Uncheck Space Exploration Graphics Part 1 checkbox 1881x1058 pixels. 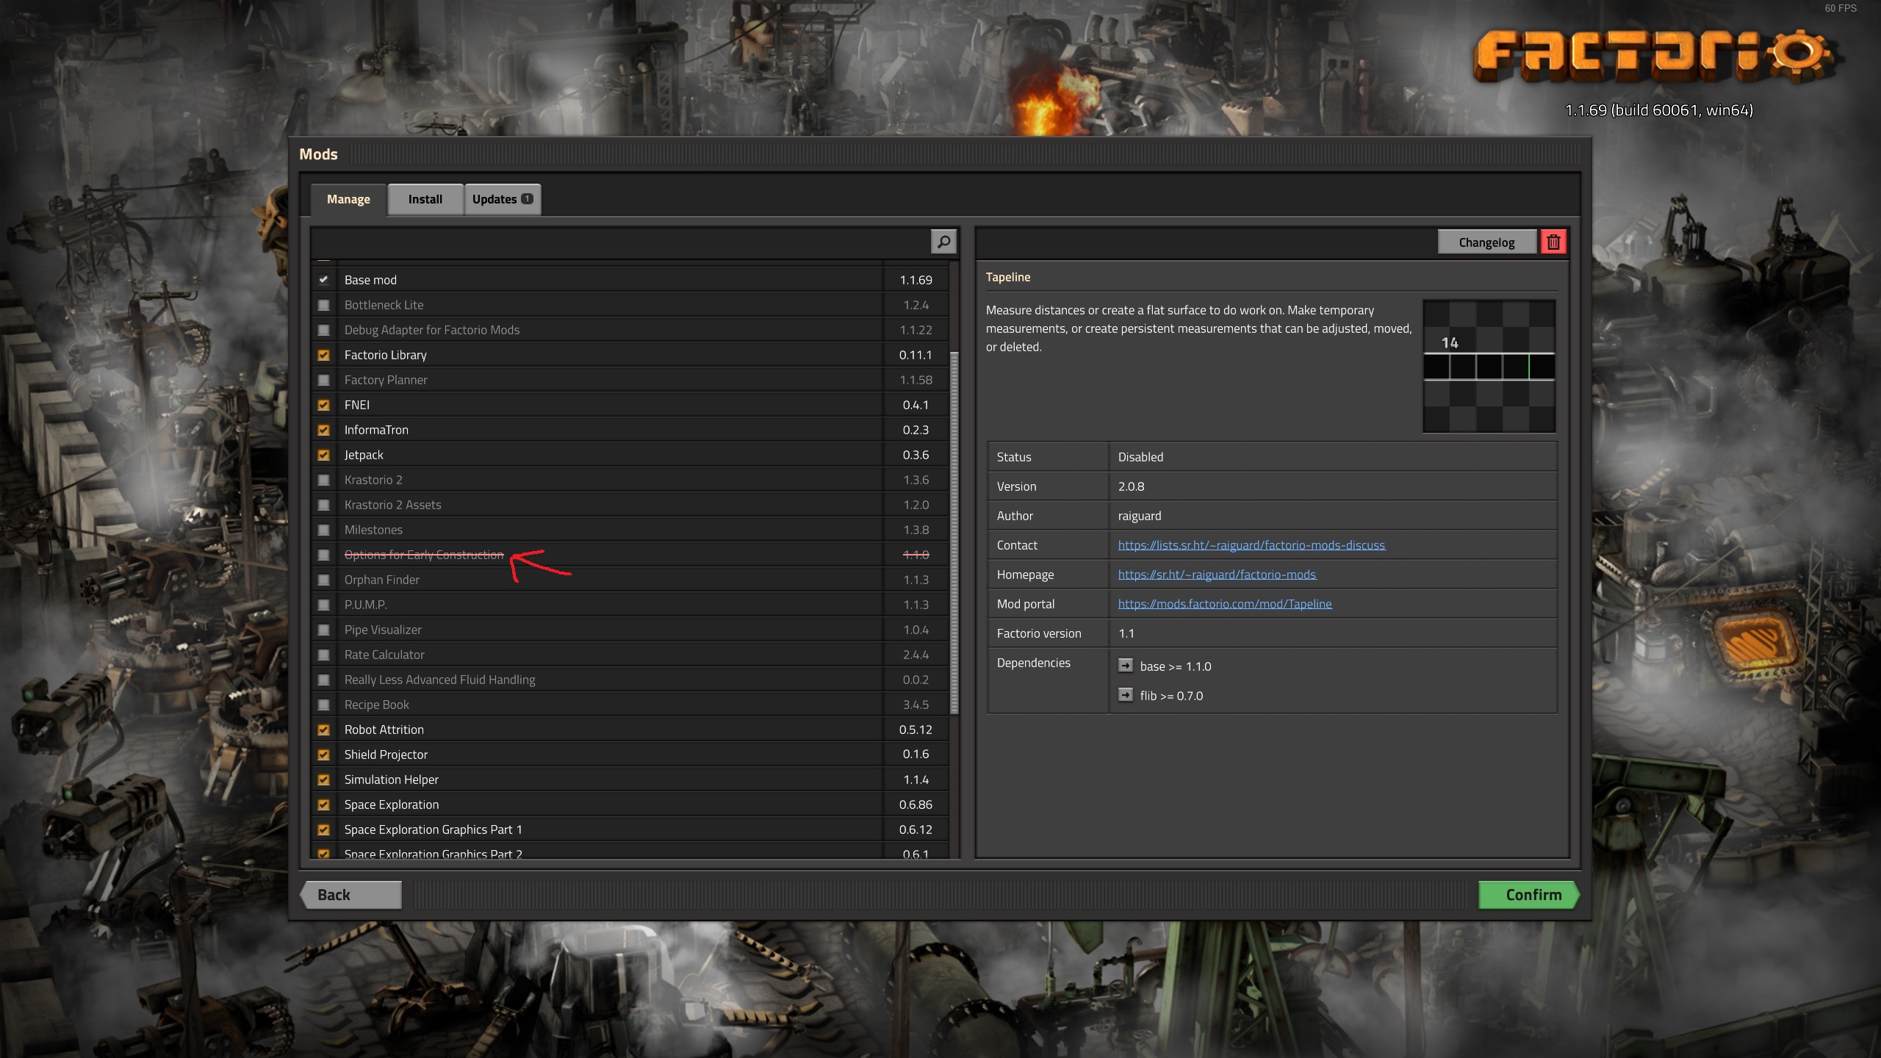[x=323, y=830]
